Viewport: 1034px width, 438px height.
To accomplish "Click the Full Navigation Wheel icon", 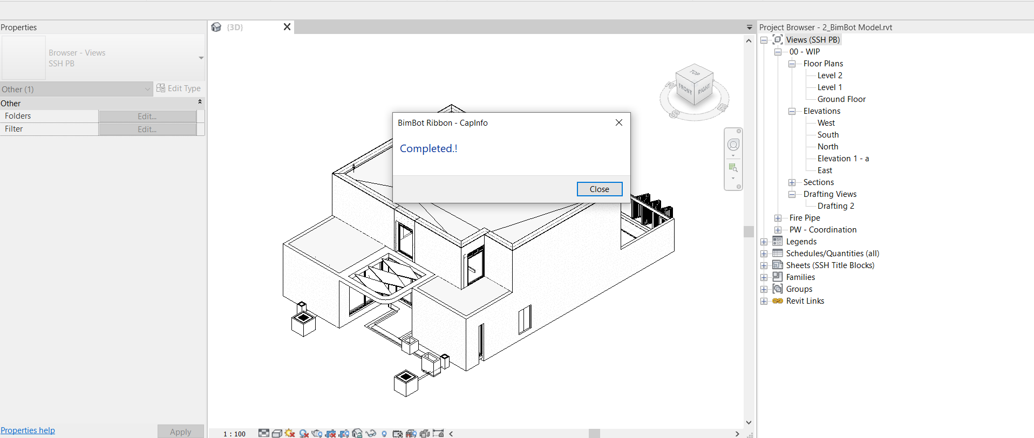I will point(733,145).
